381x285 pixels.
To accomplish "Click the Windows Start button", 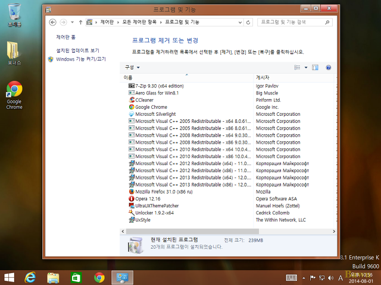I will click(10, 277).
